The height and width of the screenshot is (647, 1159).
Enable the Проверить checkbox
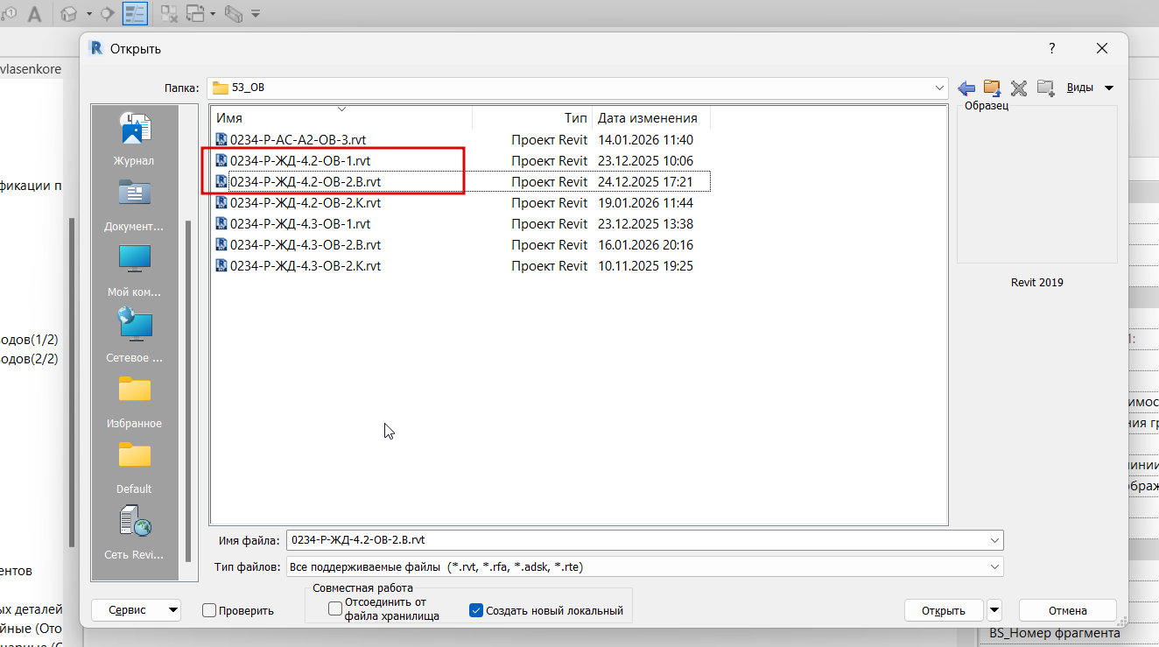pyautogui.click(x=209, y=610)
